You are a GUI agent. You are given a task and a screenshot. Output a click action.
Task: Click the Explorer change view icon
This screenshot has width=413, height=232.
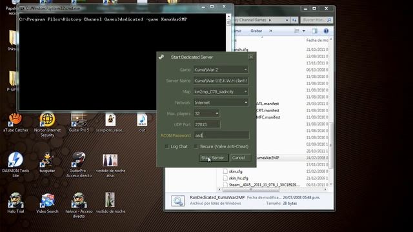pyautogui.click(x=297, y=31)
